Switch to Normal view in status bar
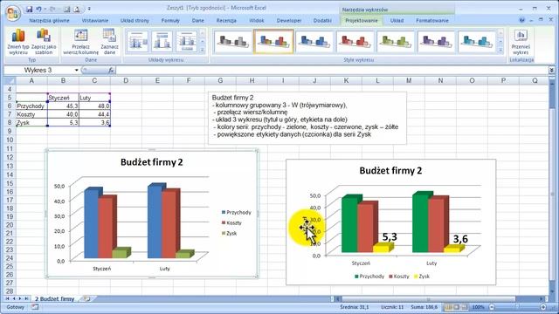This screenshot has width=559, height=314. point(448,307)
